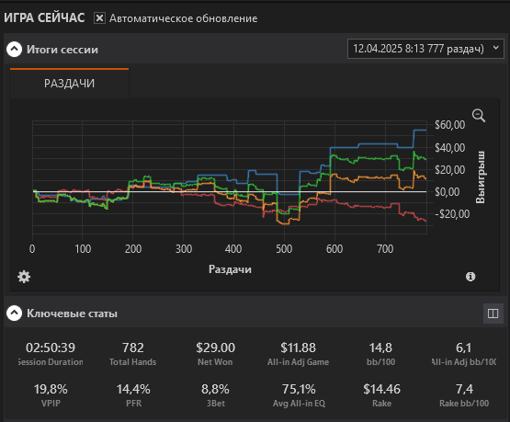Click the red line at graph's end
The width and height of the screenshot is (510, 422).
point(424,220)
